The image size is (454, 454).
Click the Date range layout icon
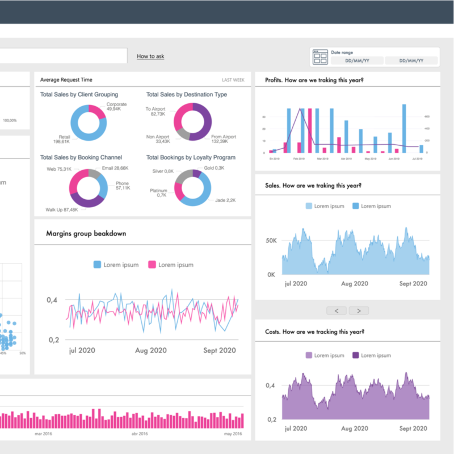[320, 57]
